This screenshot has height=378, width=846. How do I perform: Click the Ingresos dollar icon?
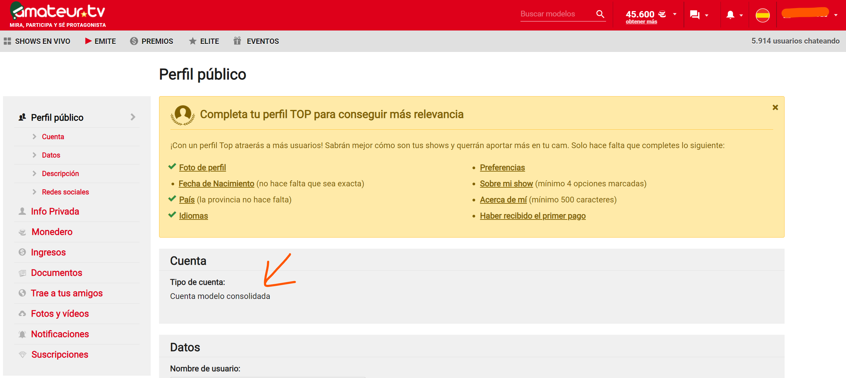[22, 252]
